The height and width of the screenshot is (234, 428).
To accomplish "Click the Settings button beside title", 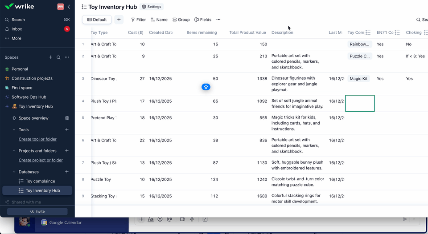I will 152,7.
